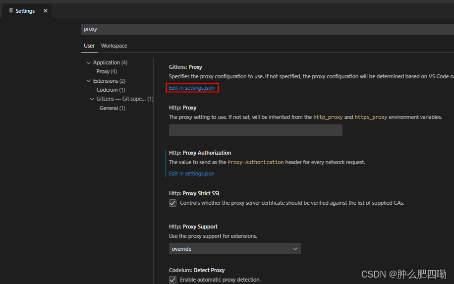The height and width of the screenshot is (284, 454).
Task: Select GitLens — Git supe... tree entry
Action: [x=125, y=99]
